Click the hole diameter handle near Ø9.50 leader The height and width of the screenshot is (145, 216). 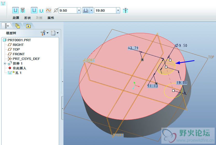click(170, 60)
